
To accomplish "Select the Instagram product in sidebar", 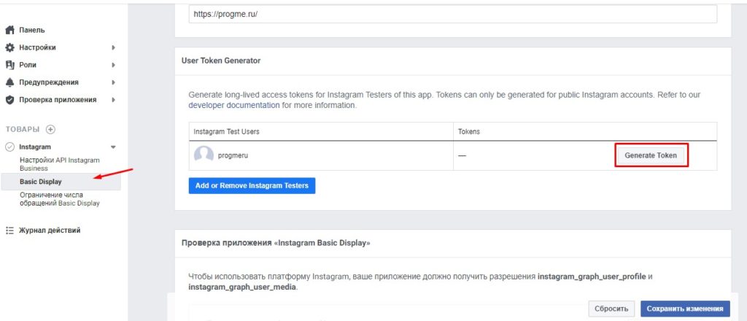I will [35, 147].
